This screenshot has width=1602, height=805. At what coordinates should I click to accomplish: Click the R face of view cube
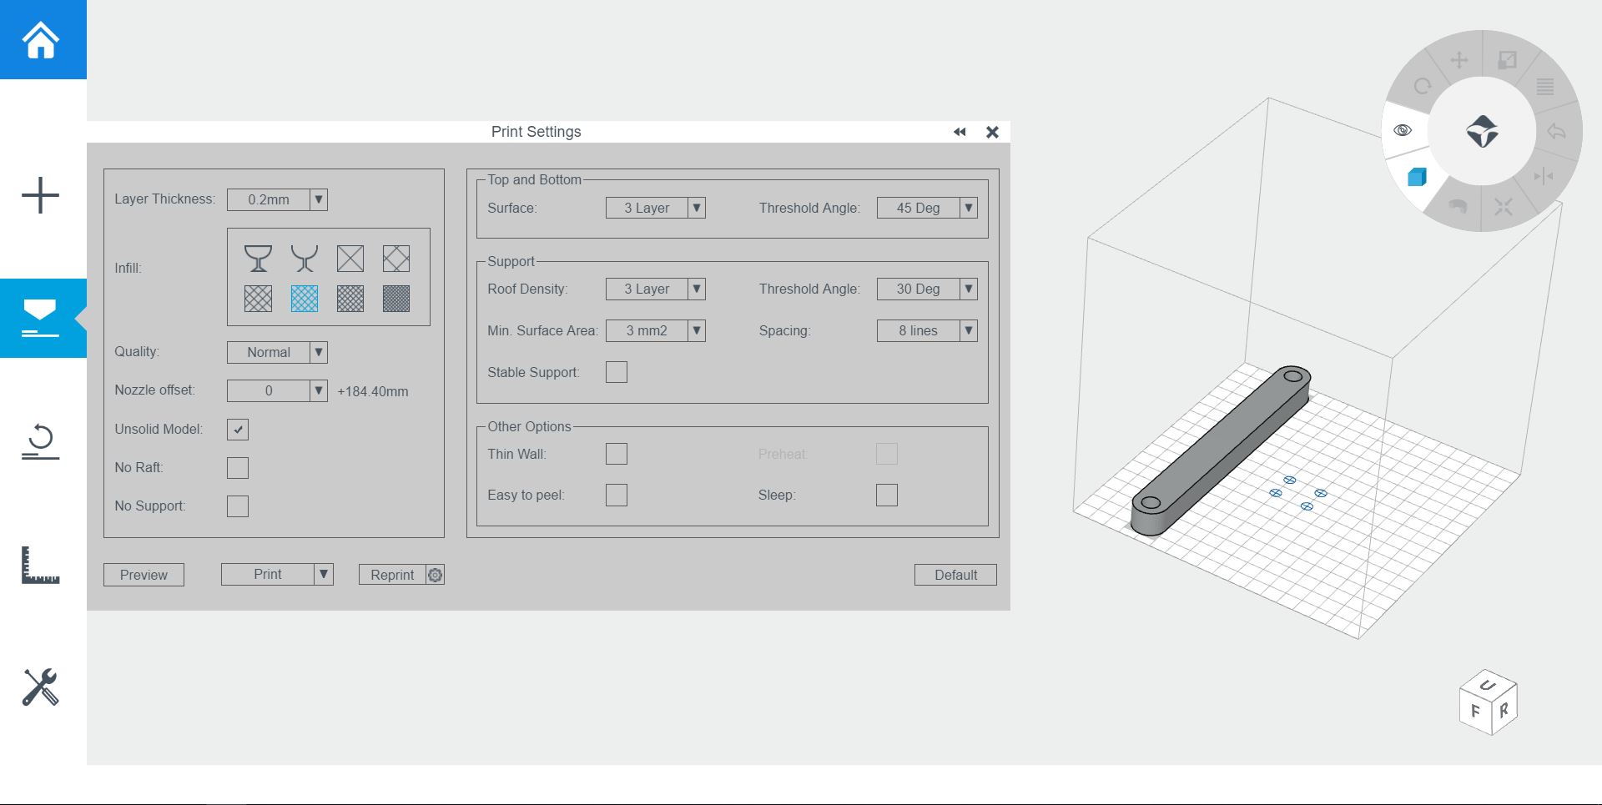(1504, 710)
